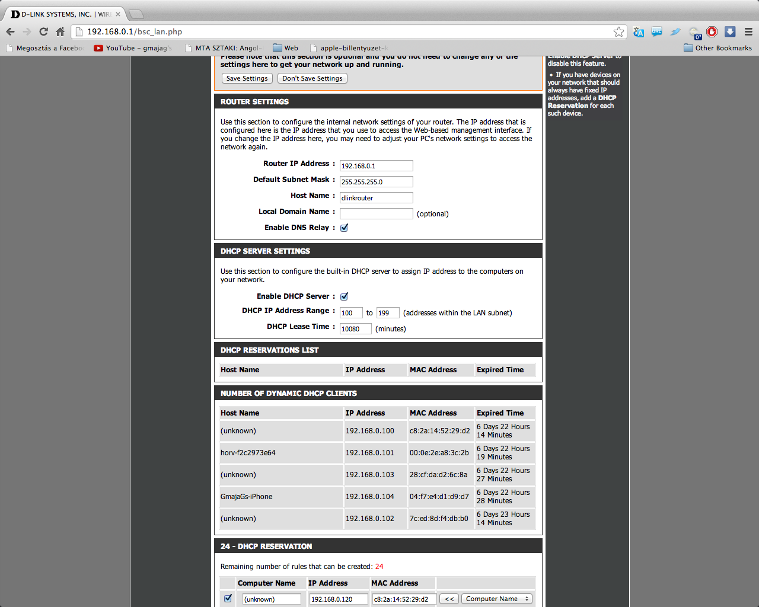Click the Host Name field

377,198
